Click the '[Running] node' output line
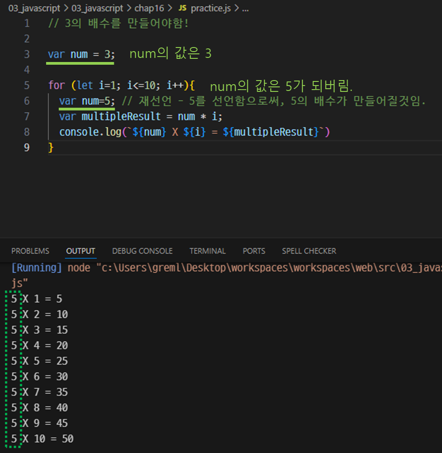Screen dimensions: 442x453 click(226, 267)
